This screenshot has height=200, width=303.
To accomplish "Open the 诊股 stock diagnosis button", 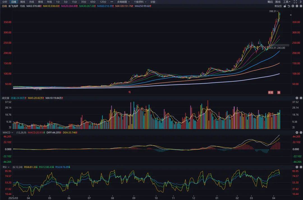I will [x=153, y=2].
